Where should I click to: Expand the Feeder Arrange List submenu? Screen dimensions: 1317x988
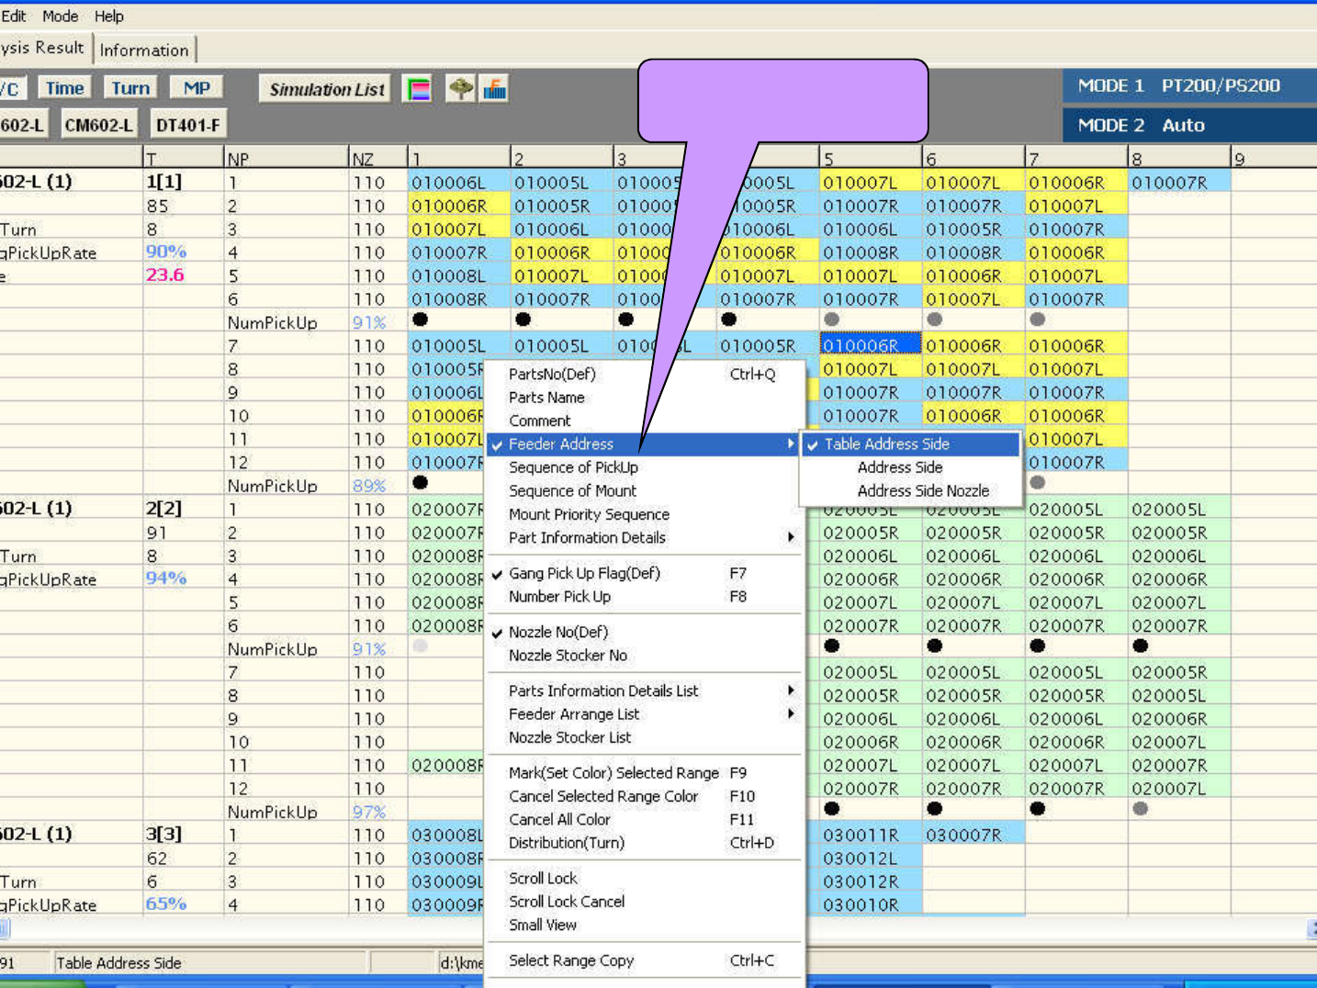pos(574,714)
